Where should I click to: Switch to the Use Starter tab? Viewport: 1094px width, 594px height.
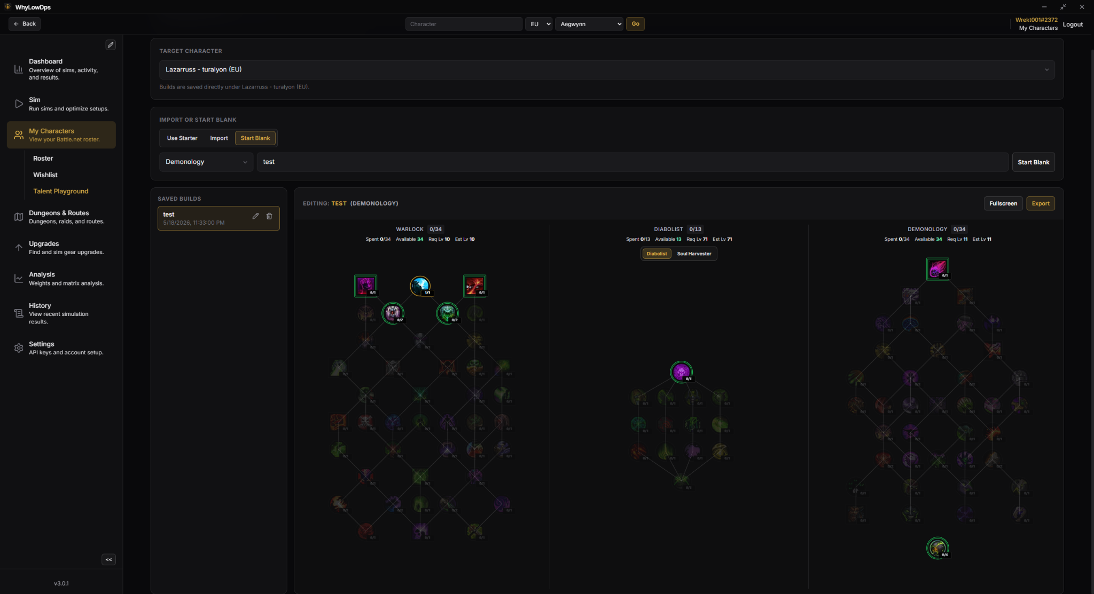182,138
